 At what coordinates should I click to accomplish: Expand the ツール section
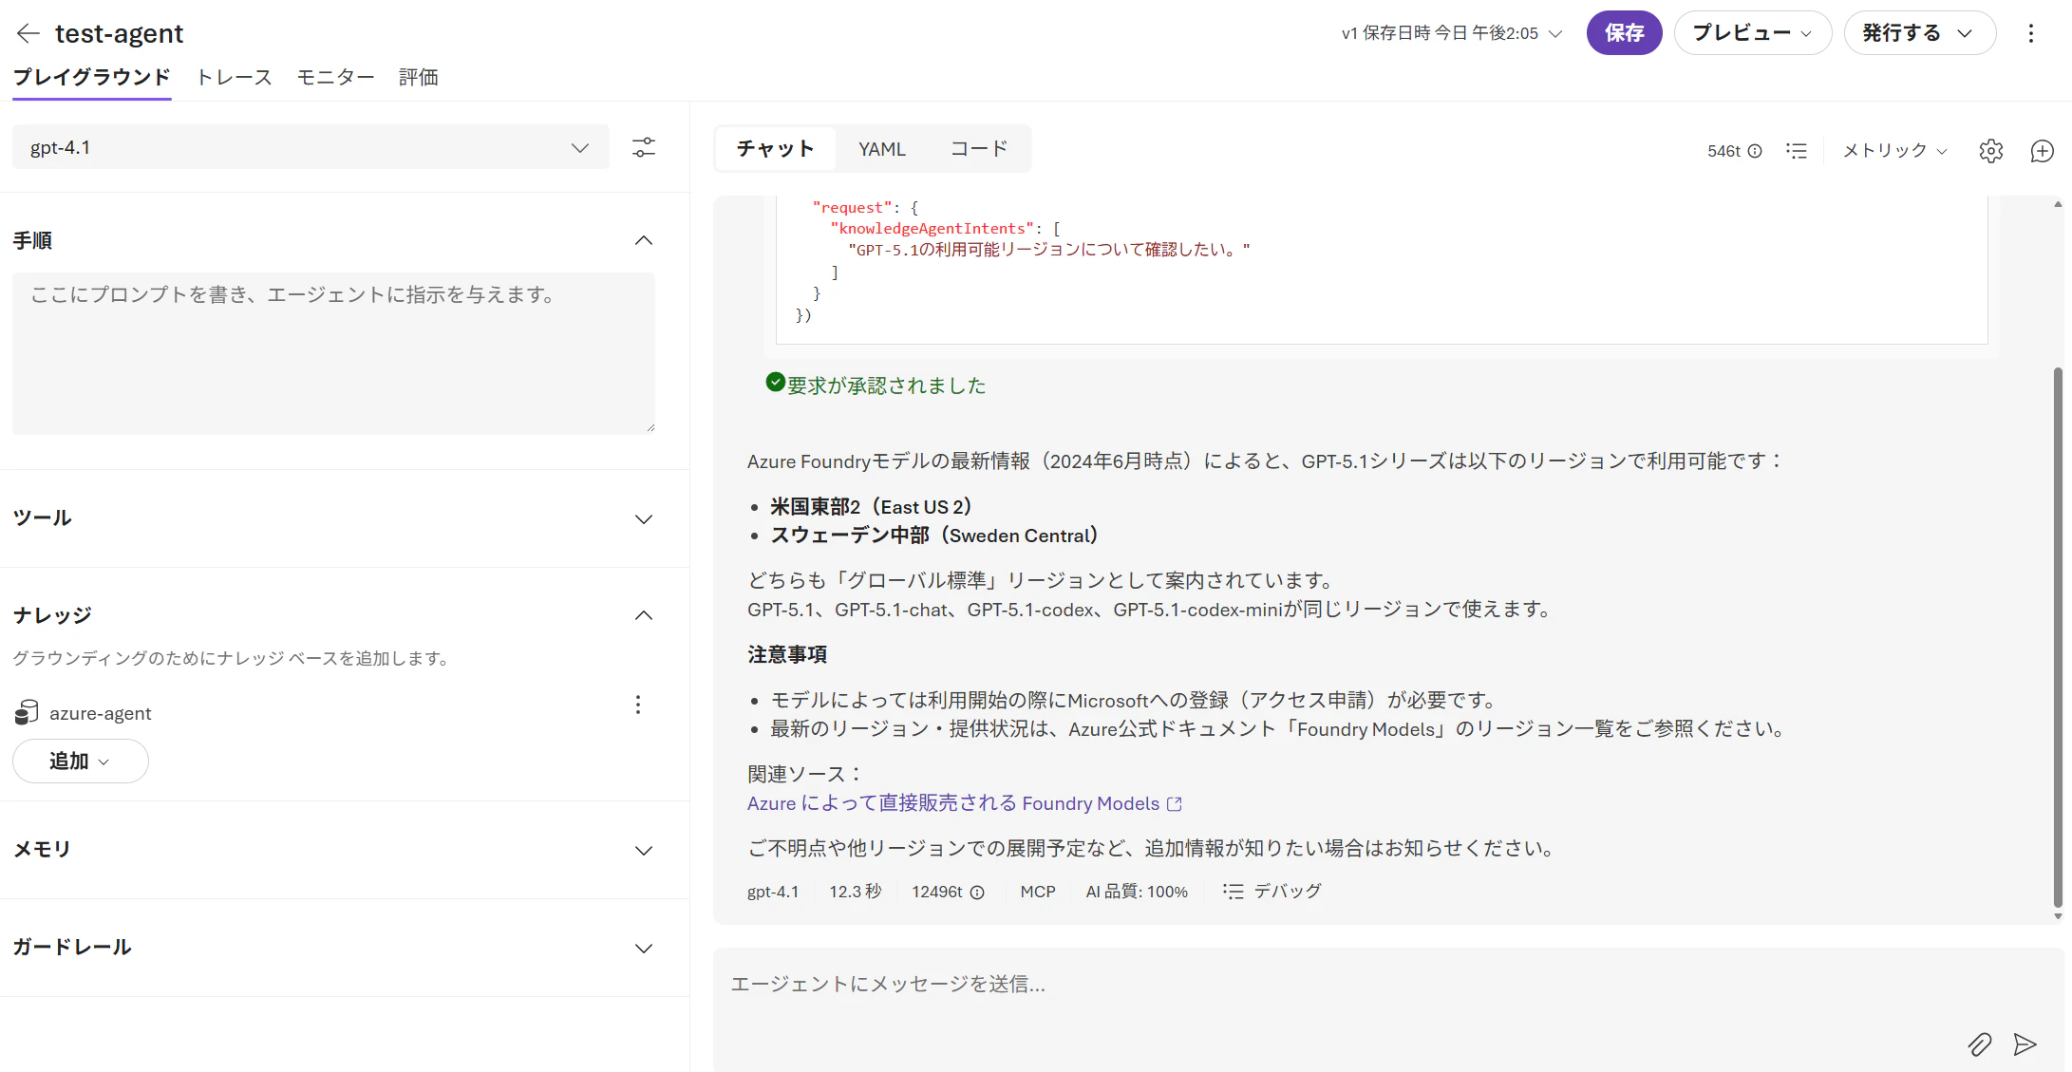click(x=644, y=518)
